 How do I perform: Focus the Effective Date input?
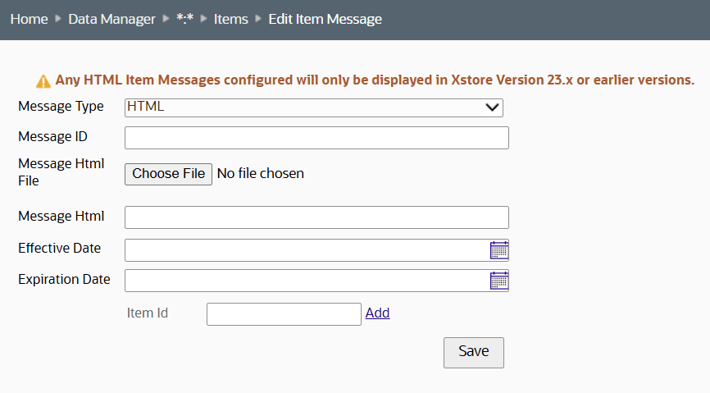coord(307,250)
